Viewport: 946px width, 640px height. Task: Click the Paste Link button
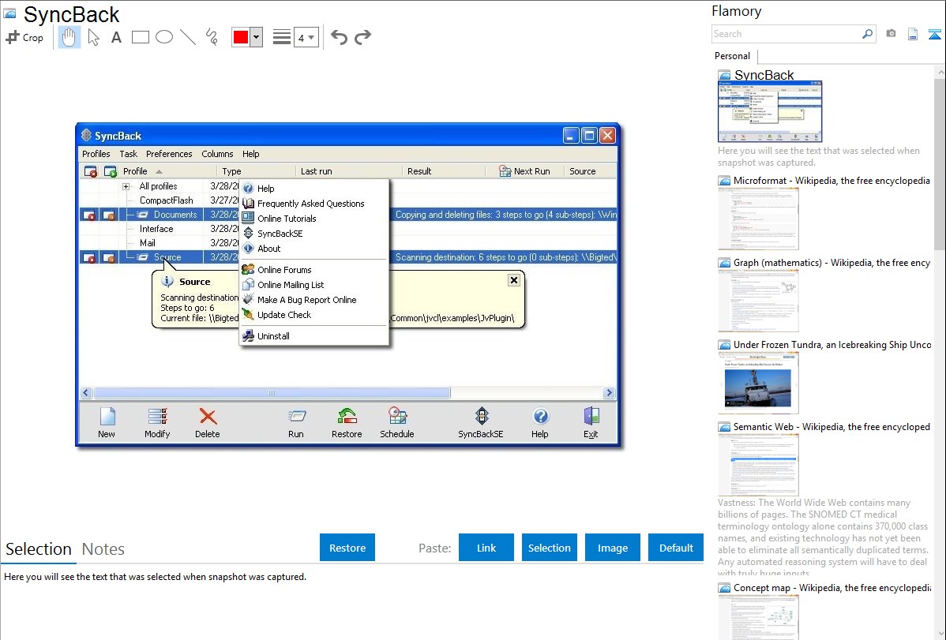pos(486,548)
